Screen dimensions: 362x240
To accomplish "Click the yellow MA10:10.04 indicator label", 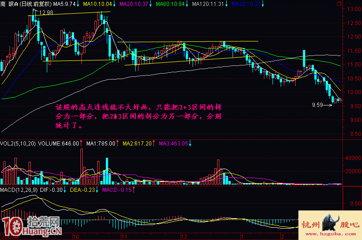I will (97, 4).
